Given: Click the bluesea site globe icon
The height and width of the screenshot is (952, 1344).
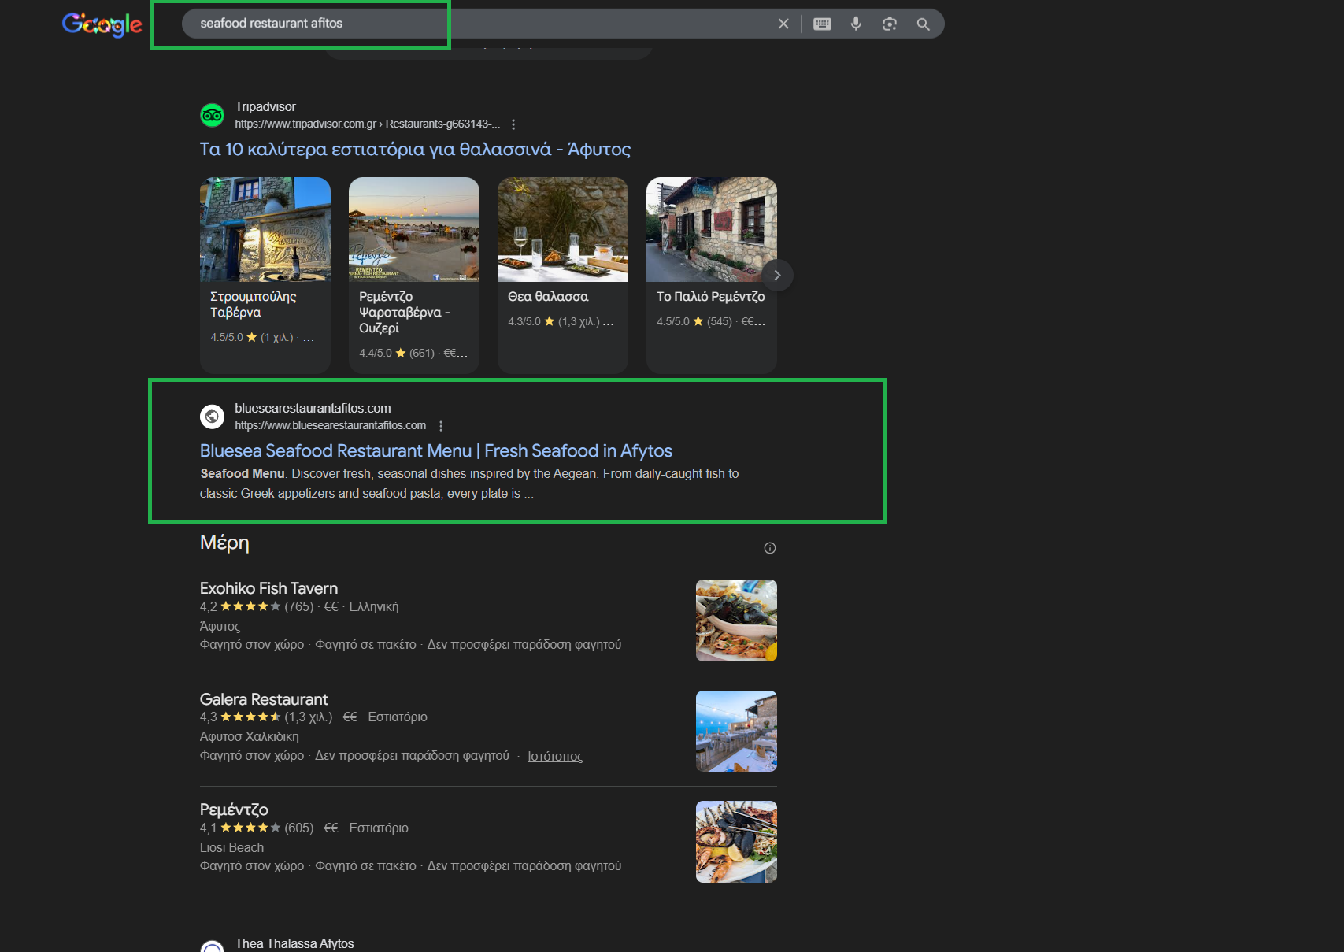Looking at the screenshot, I should (212, 417).
